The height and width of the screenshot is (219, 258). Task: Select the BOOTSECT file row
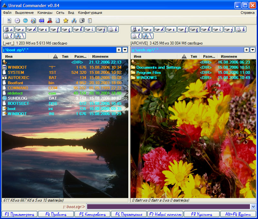coord(65,103)
